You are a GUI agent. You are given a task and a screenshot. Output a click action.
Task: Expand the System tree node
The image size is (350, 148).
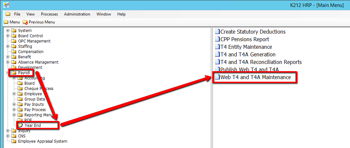pos(8,31)
